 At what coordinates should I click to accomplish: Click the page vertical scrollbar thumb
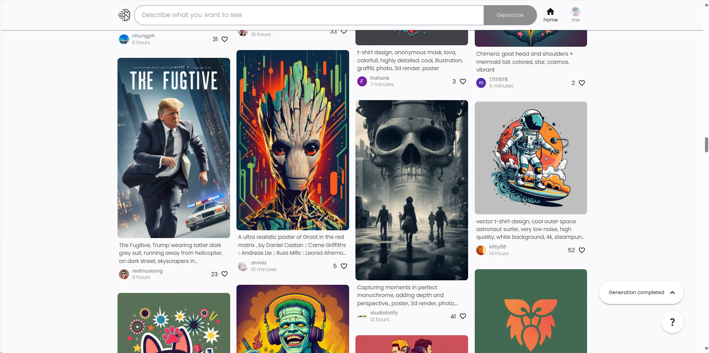pos(706,145)
